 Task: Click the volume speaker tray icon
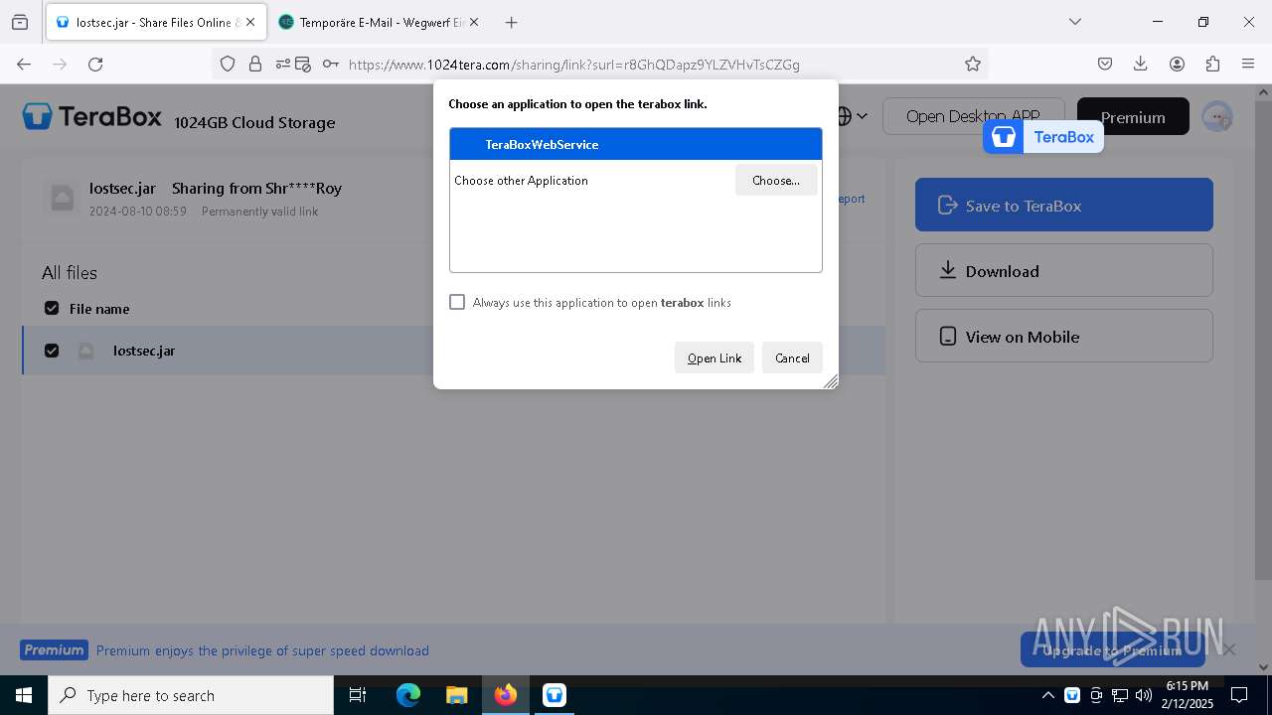[1144, 695]
